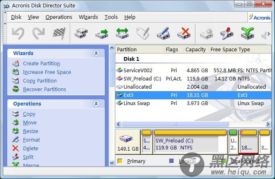Show more toolbar buttons via the arrow
The width and height of the screenshot is (275, 179).
268,34
